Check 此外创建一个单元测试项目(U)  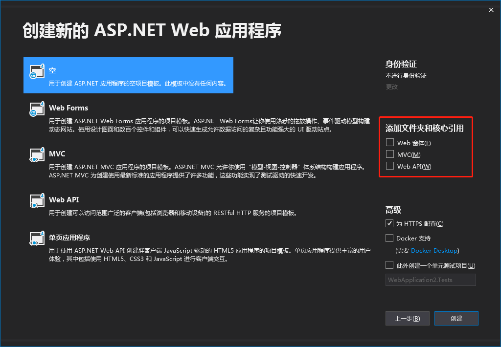pos(389,265)
